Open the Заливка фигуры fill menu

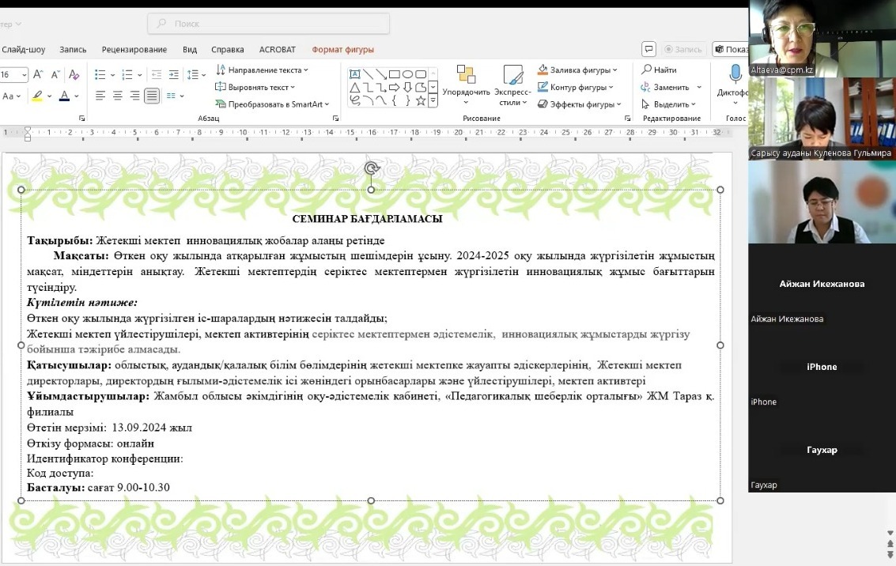tap(578, 70)
